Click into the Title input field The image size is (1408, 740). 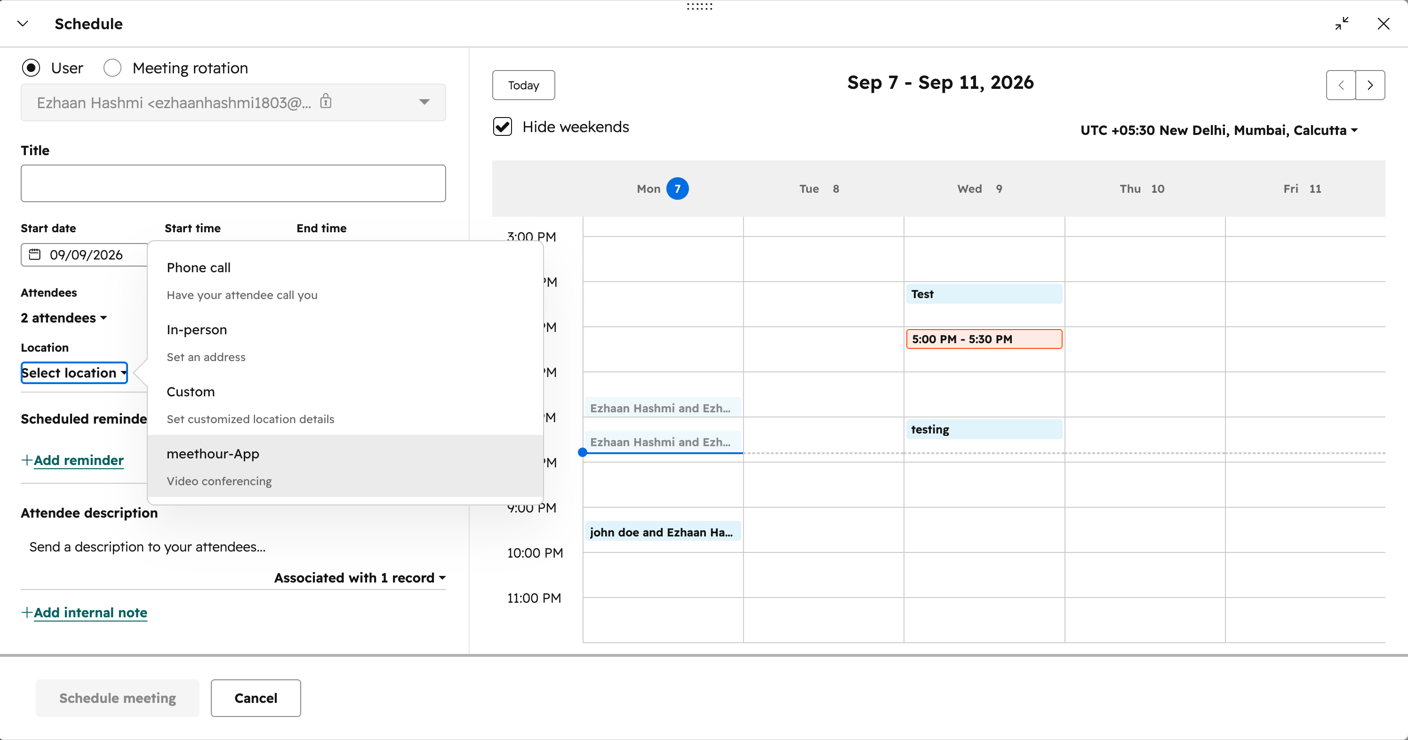click(233, 183)
